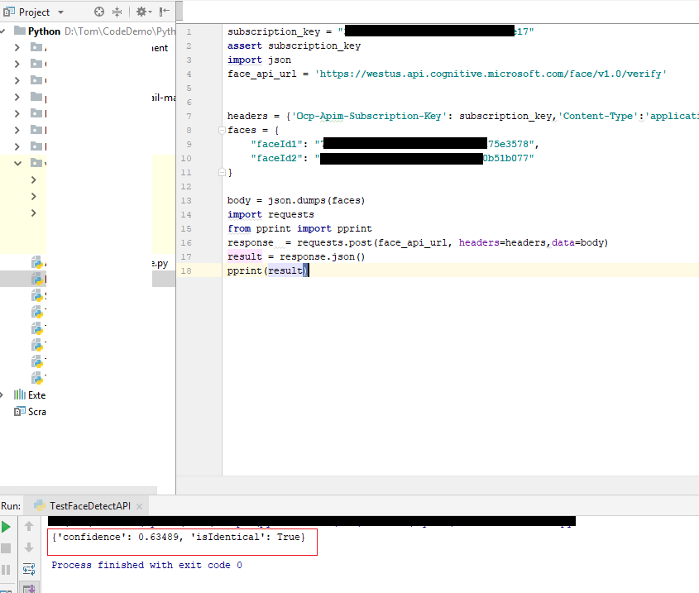Click the westus cognitive face verify URL string
Viewport: 699px width, 593px height.
491,74
